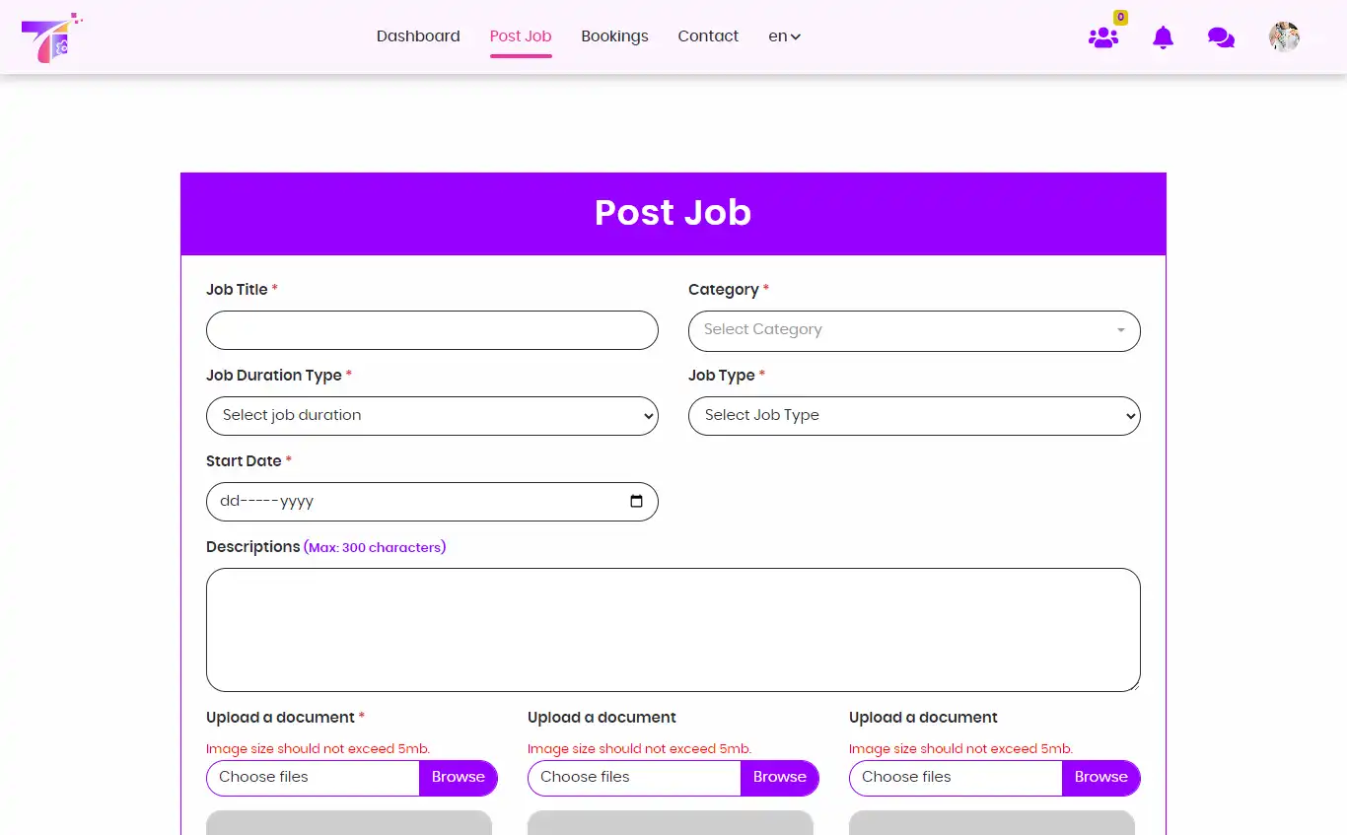The width and height of the screenshot is (1347, 835).
Task: Go to the Contact page
Action: [708, 36]
